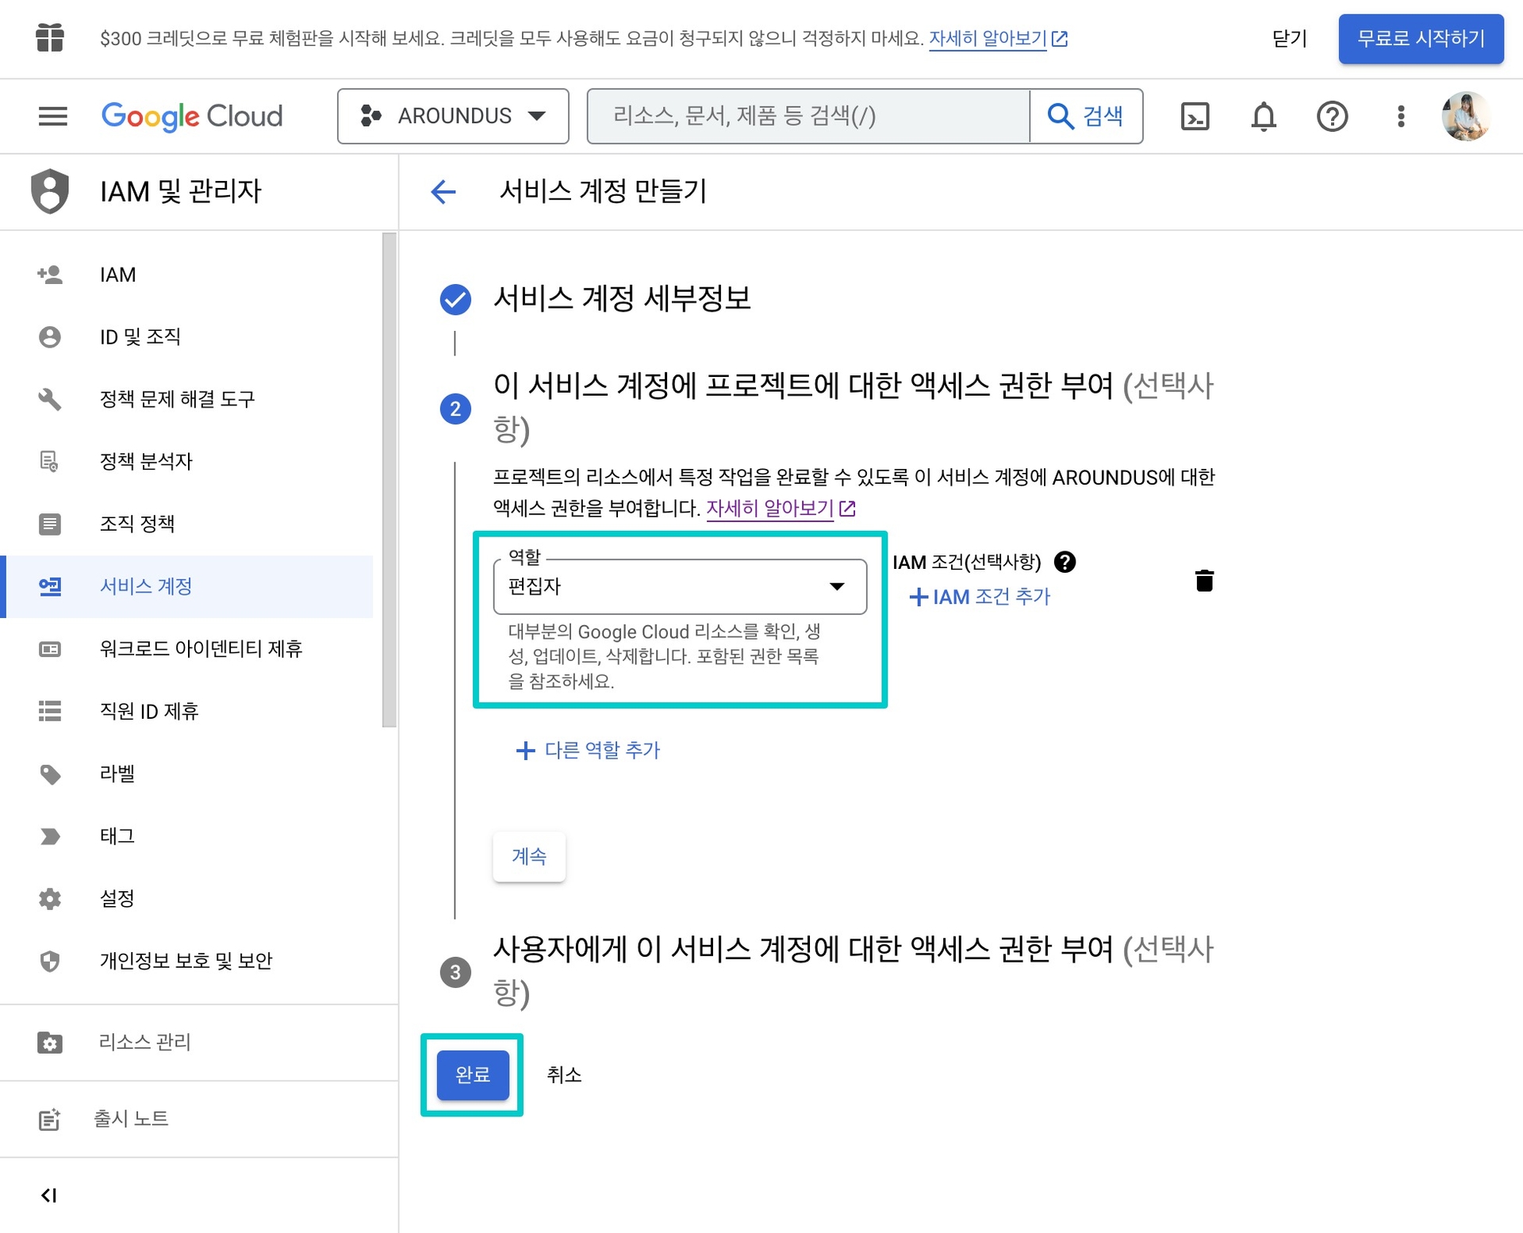Click the sidebar vertical scrollbar
The height and width of the screenshot is (1233, 1523).
tap(389, 479)
